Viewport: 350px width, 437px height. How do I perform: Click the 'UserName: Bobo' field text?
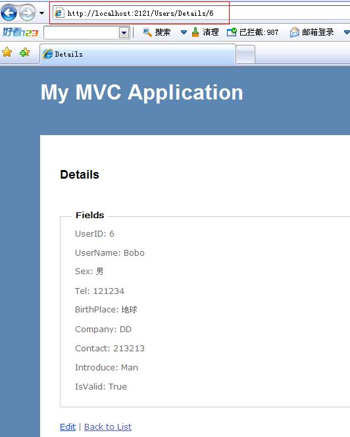pyautogui.click(x=110, y=253)
